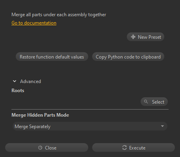Copy Python code to clipboard
The width and height of the screenshot is (180, 157).
pos(128,57)
